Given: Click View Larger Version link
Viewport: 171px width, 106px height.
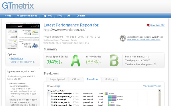Looking at the screenshot, I should point(152,86).
